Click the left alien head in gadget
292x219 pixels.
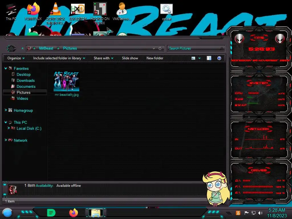(x=239, y=39)
